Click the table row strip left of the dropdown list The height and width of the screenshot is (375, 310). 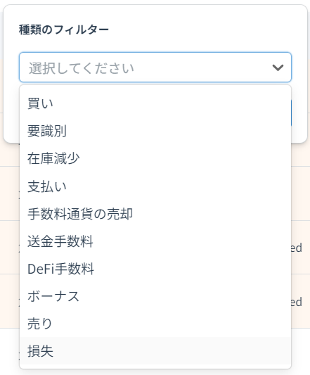10,248
